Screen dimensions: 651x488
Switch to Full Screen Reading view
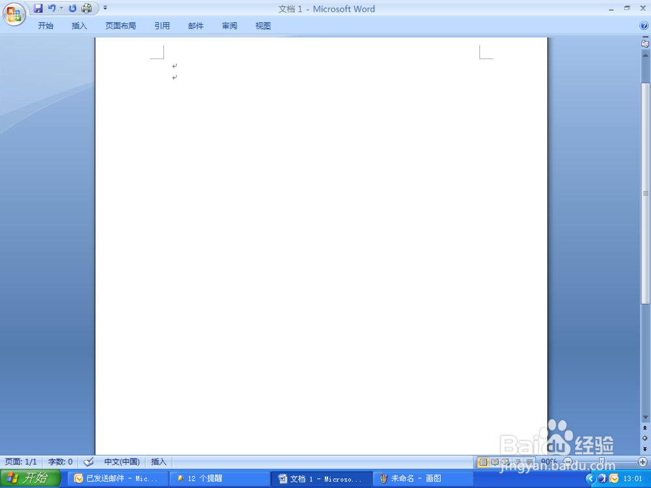[495, 461]
